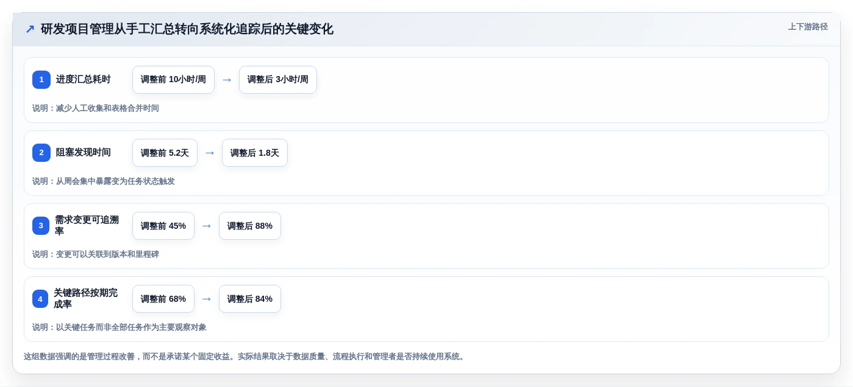Screen dimensions: 853x387
Task: Click the number 3 badge for 需求变更可追溯率
Action: (41, 226)
